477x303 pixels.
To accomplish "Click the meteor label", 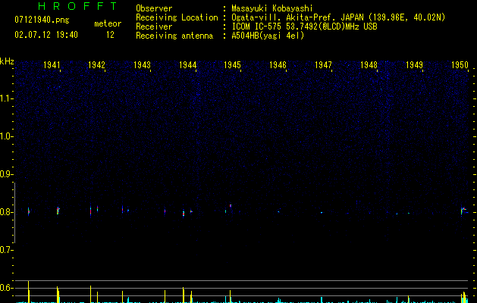I will click(x=108, y=23).
